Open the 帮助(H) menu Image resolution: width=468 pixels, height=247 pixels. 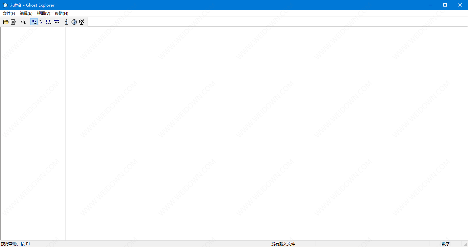point(61,13)
